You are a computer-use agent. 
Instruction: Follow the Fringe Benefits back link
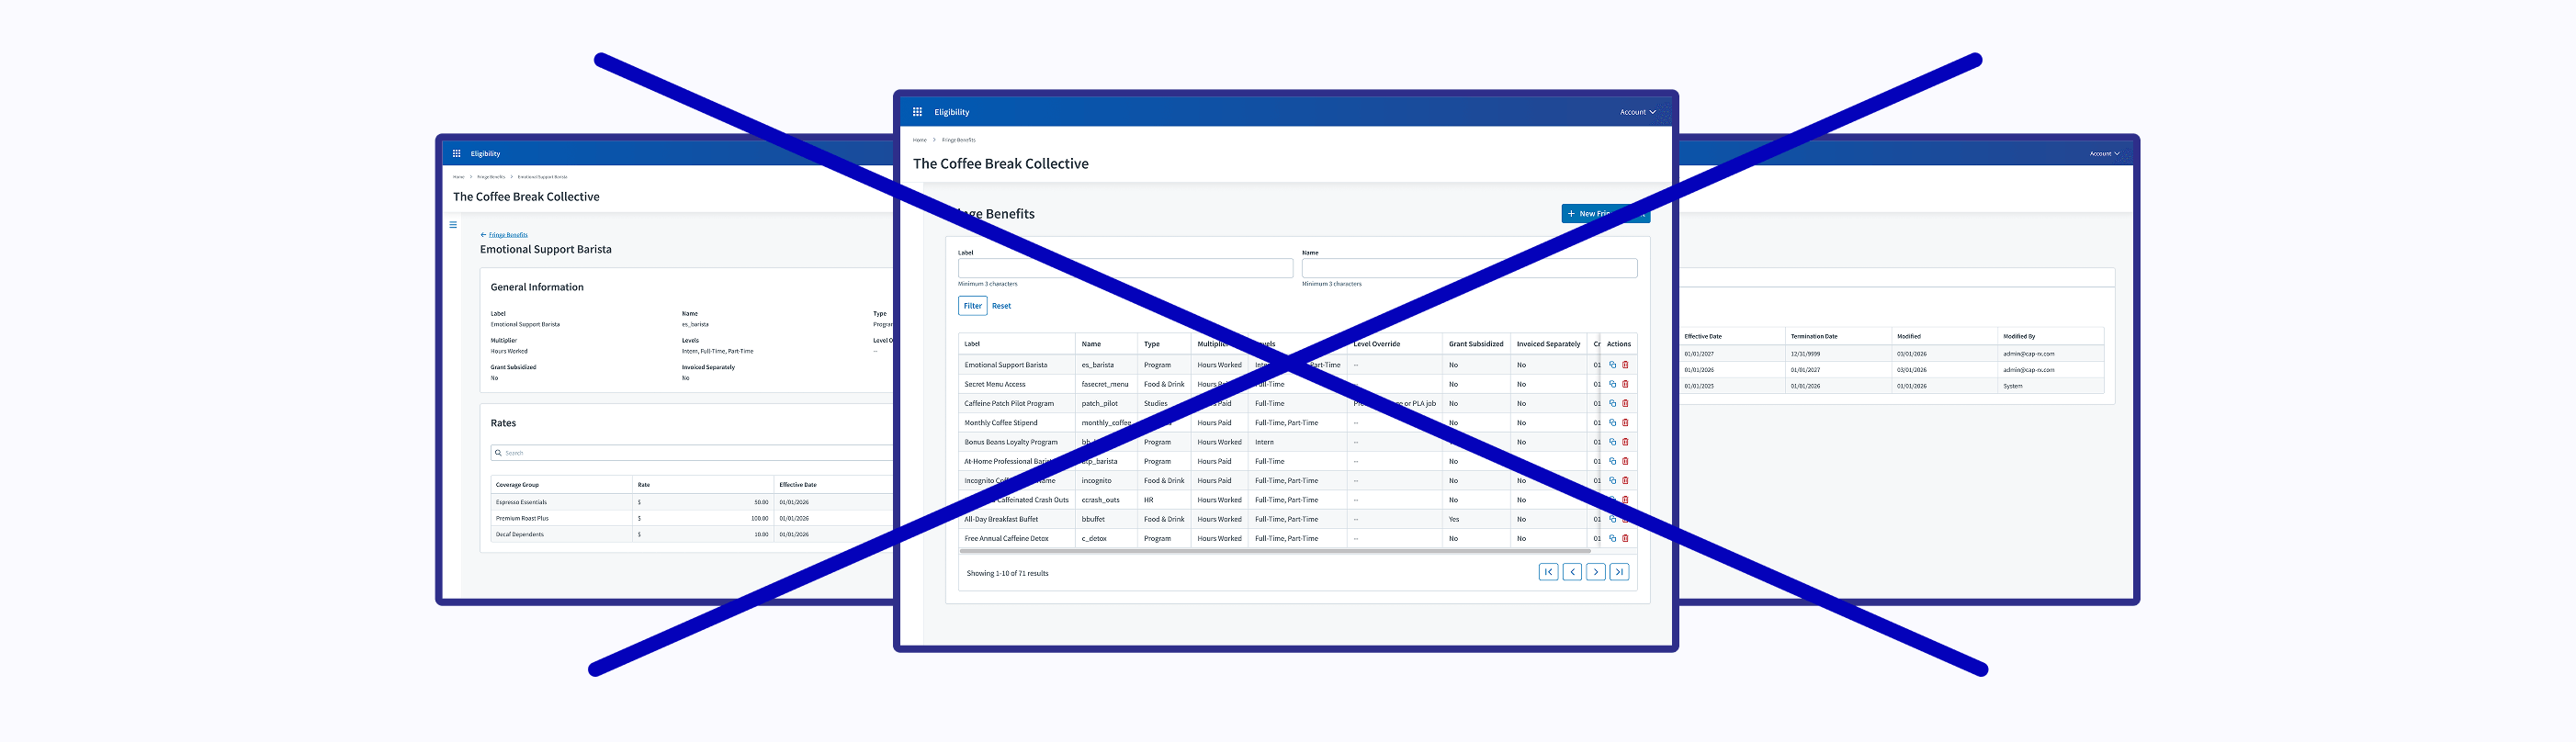507,235
